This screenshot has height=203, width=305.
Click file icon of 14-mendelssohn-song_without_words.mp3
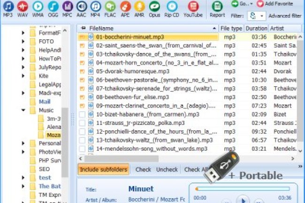click(91, 149)
